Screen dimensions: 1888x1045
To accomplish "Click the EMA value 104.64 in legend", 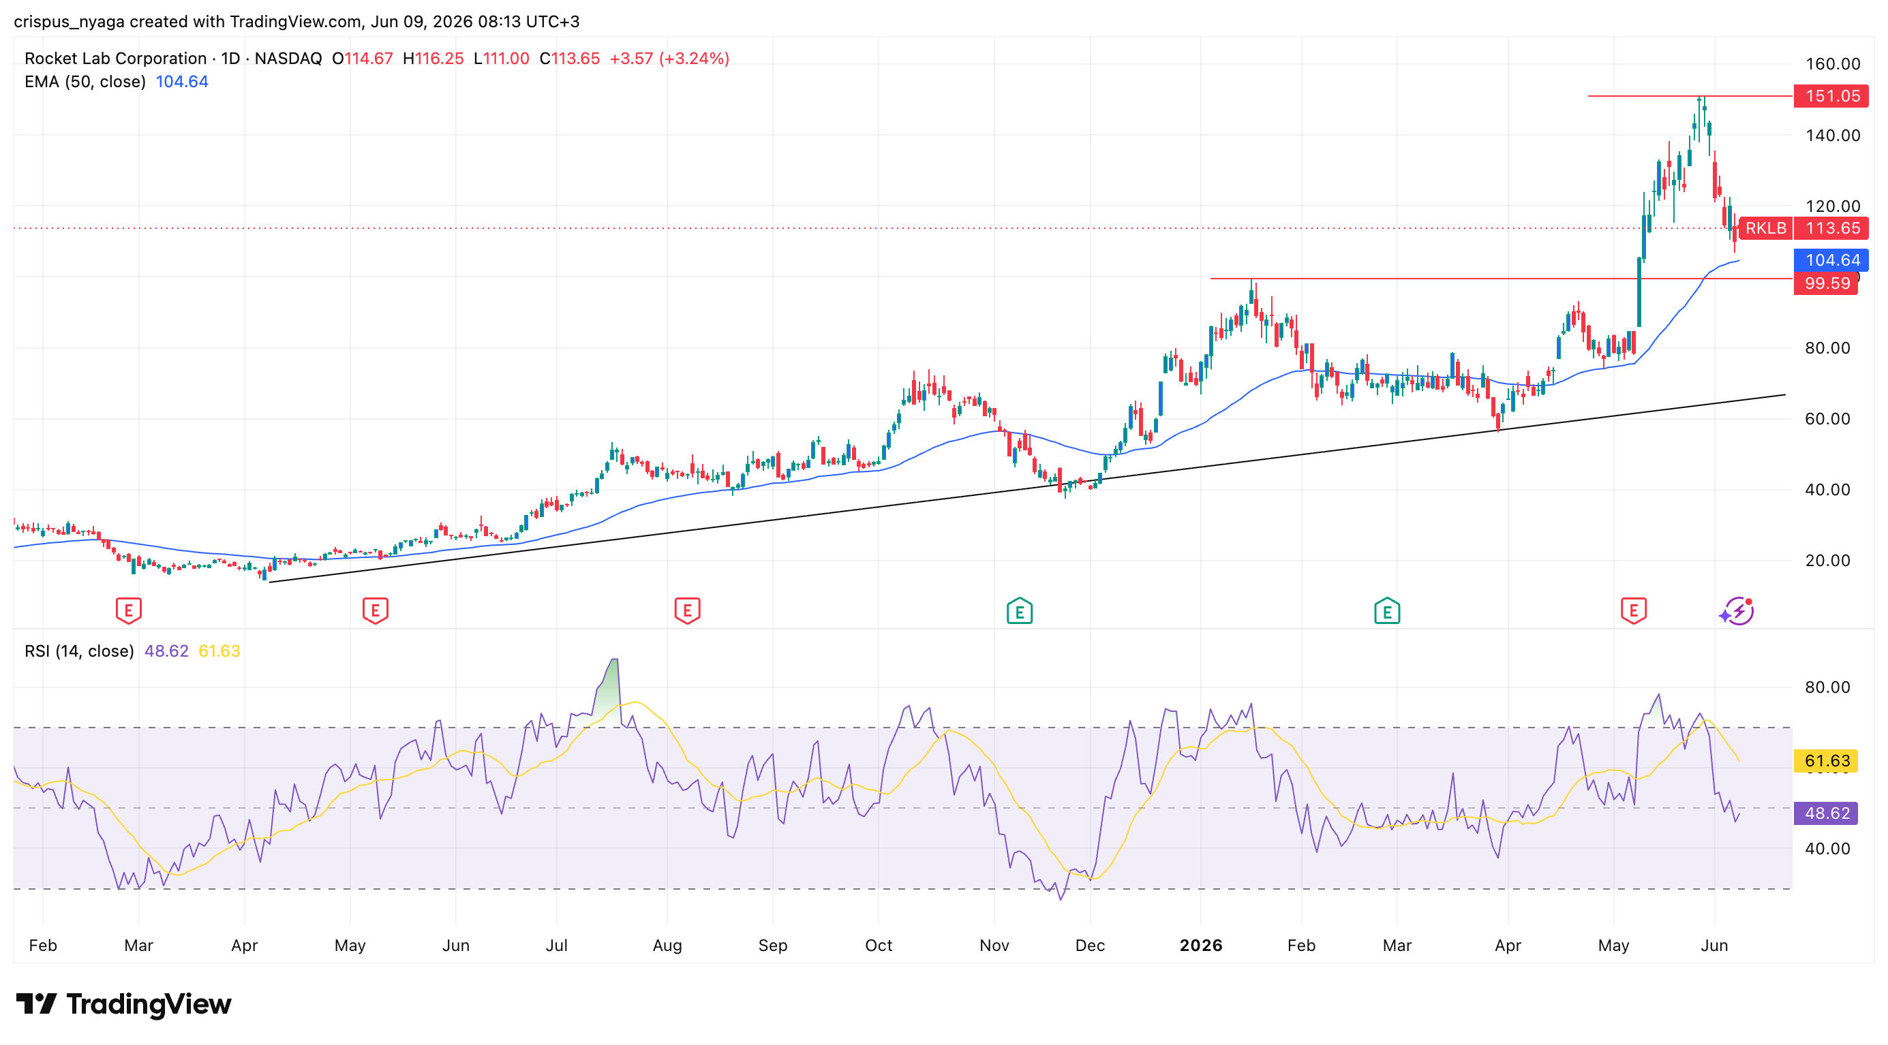I will click(x=182, y=82).
